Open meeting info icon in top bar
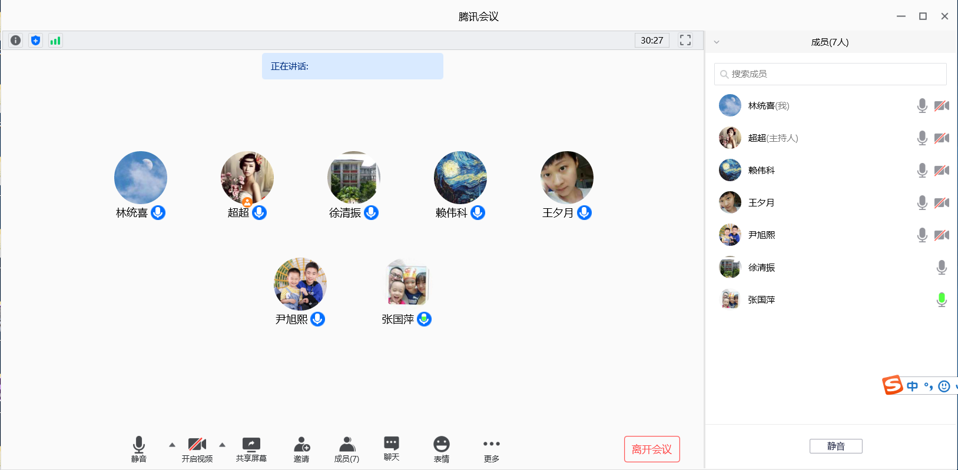 click(16, 41)
